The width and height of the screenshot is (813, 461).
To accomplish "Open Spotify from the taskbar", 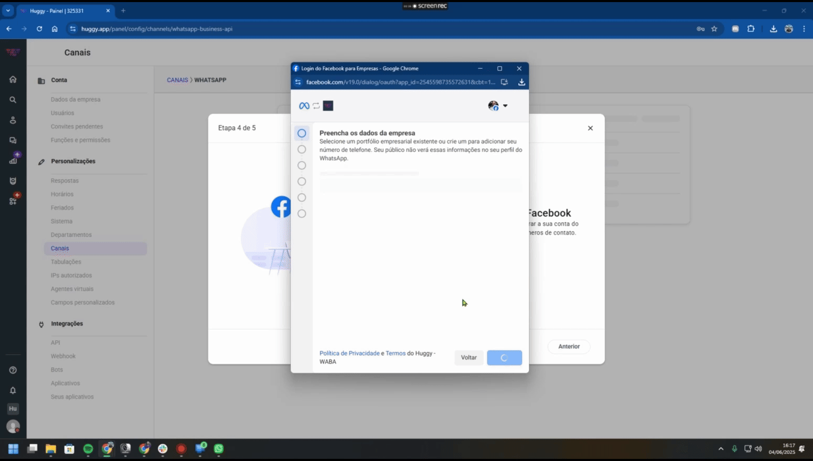I will click(x=88, y=448).
